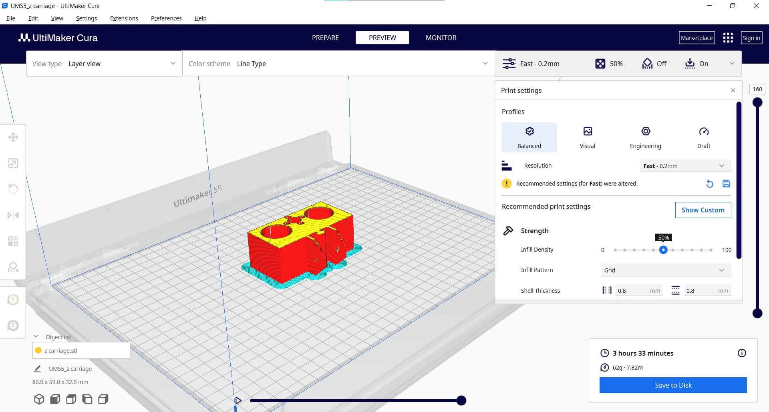The image size is (769, 412).
Task: Switch to the PREVIEW stage
Action: point(382,38)
